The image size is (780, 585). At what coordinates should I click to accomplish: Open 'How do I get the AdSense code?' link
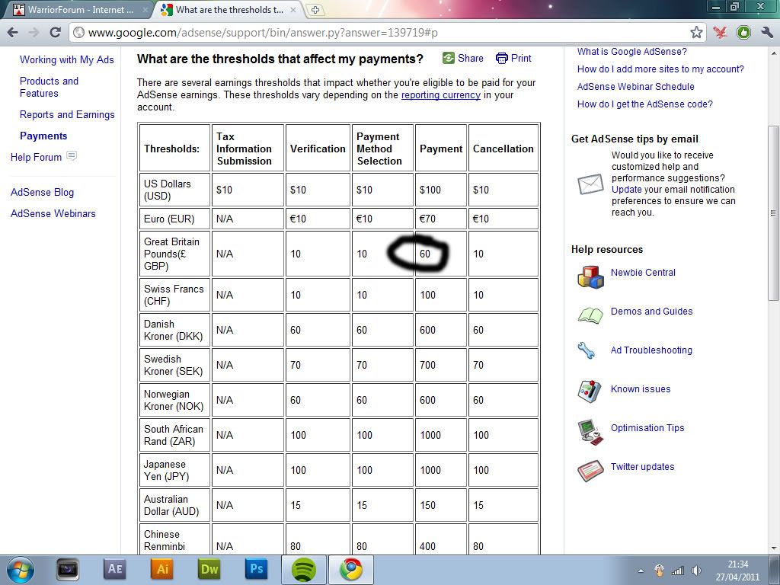644,104
